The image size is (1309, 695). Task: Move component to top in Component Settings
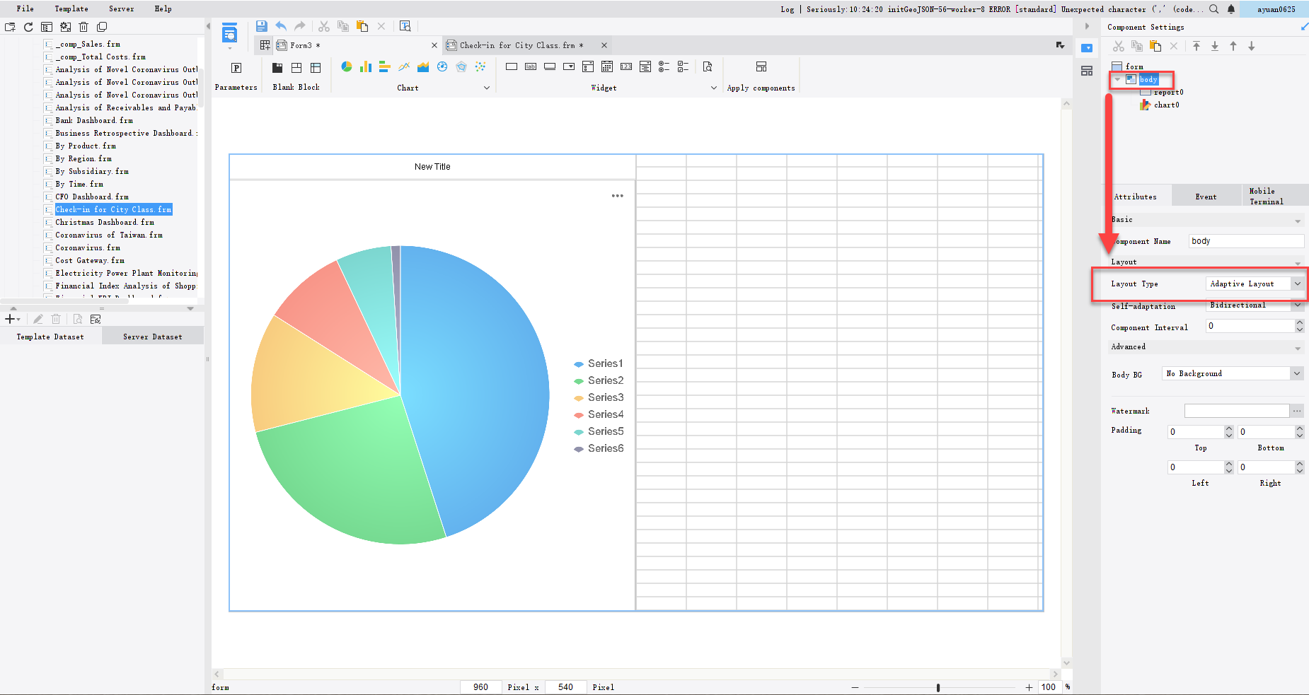pyautogui.click(x=1196, y=46)
